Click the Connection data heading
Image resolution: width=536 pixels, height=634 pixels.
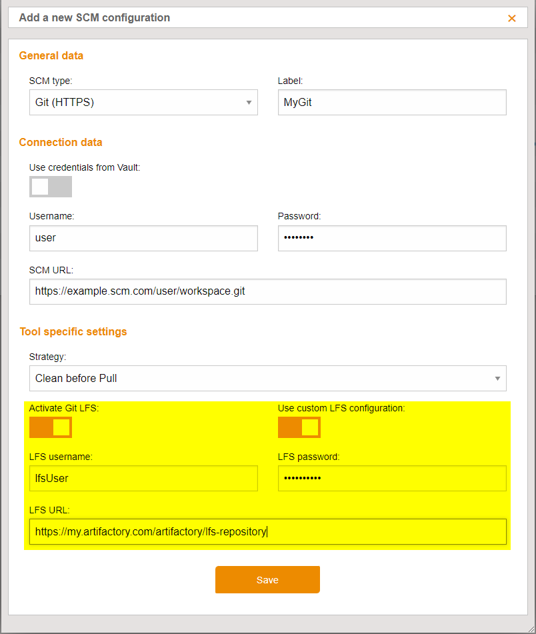pos(61,143)
